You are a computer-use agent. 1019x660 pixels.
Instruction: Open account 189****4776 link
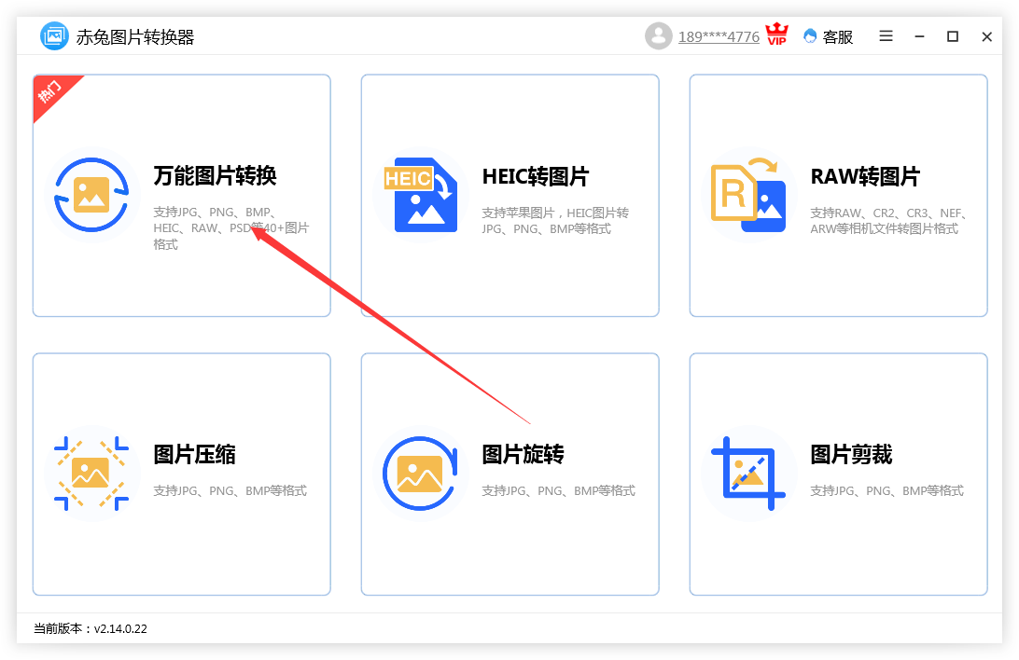coord(719,37)
